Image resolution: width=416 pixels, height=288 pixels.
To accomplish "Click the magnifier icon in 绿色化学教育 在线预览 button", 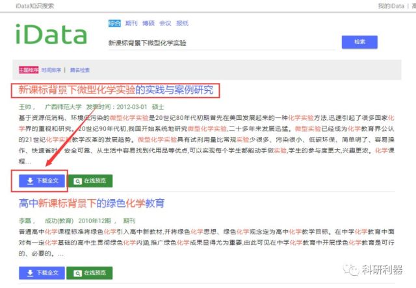I will point(77,273).
